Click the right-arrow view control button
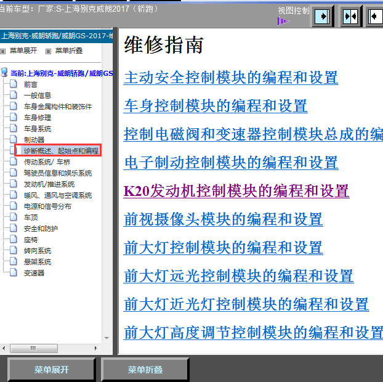Viewport: 383px width, 382px height. point(323,17)
